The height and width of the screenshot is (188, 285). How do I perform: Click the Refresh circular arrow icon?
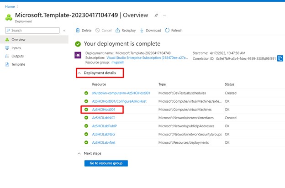pos(167,30)
